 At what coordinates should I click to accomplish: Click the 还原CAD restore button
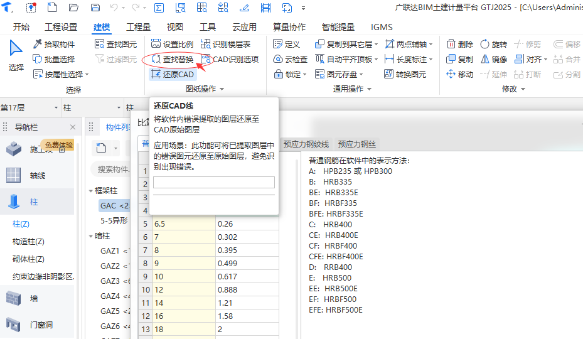pos(173,75)
